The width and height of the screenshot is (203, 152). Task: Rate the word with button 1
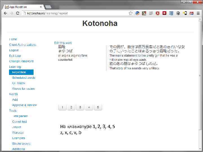62,107
